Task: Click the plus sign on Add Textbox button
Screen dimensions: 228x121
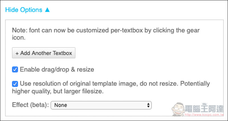Action: [x=17, y=53]
